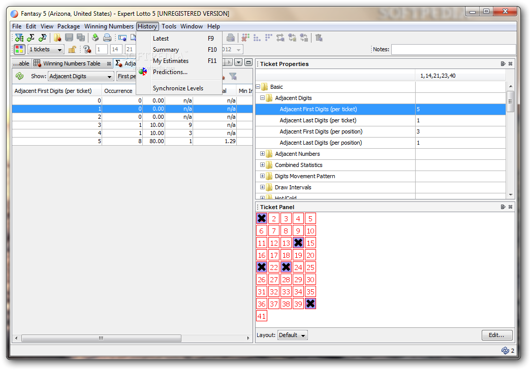531x370 pixels.
Task: Mark number 19 in Ticket Panel
Action: click(298, 255)
